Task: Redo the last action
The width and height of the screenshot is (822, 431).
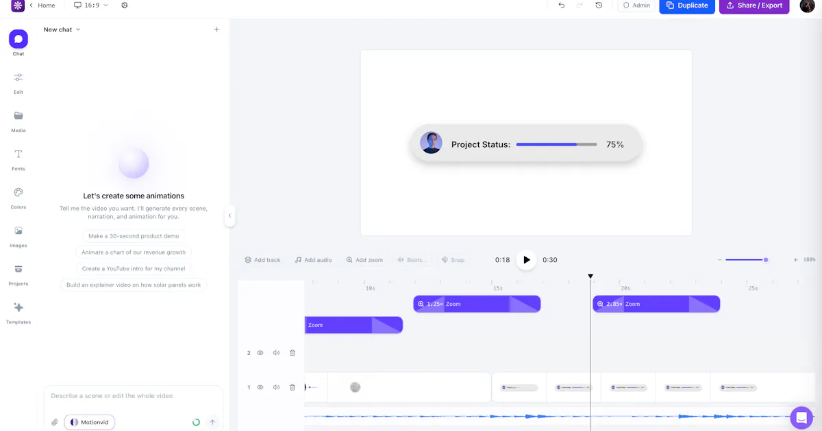Action: point(580,5)
